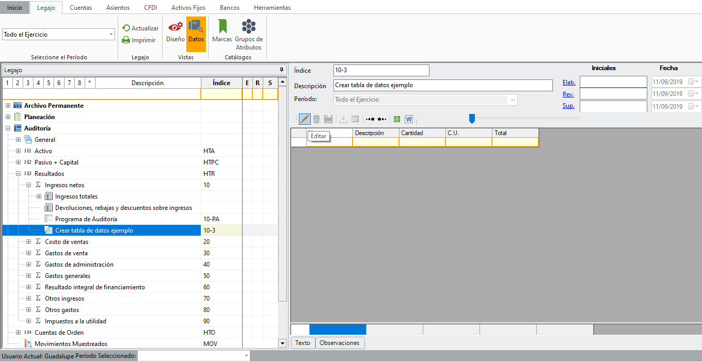
Task: Click the Word export icon
Action: [409, 119]
